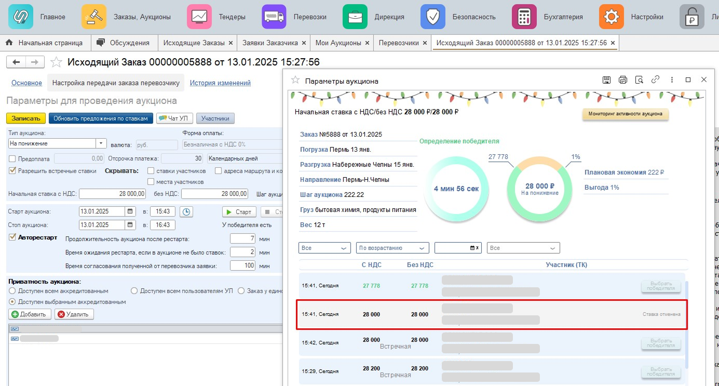719x386 pixels.
Task: Enable hiding ставки участников
Action: [x=151, y=170]
